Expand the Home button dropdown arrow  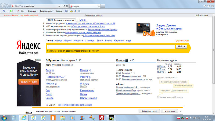click(x=8, y=11)
